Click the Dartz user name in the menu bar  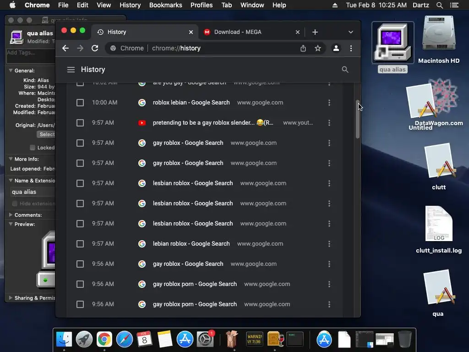(x=420, y=5)
